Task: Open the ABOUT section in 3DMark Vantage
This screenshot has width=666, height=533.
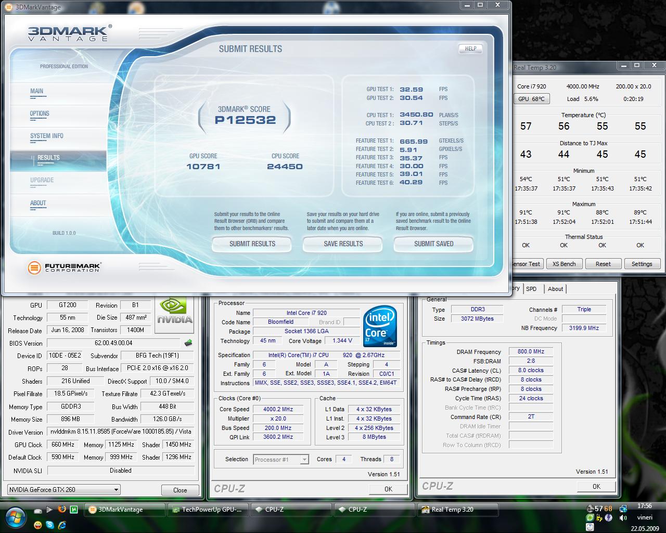Action: [x=38, y=203]
